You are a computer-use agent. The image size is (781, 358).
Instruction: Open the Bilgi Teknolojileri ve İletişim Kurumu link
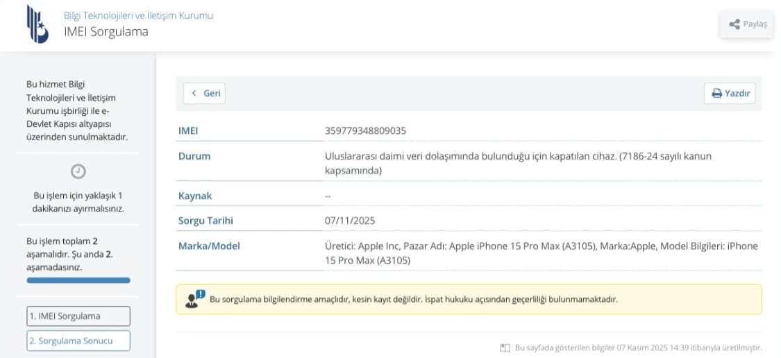point(138,15)
